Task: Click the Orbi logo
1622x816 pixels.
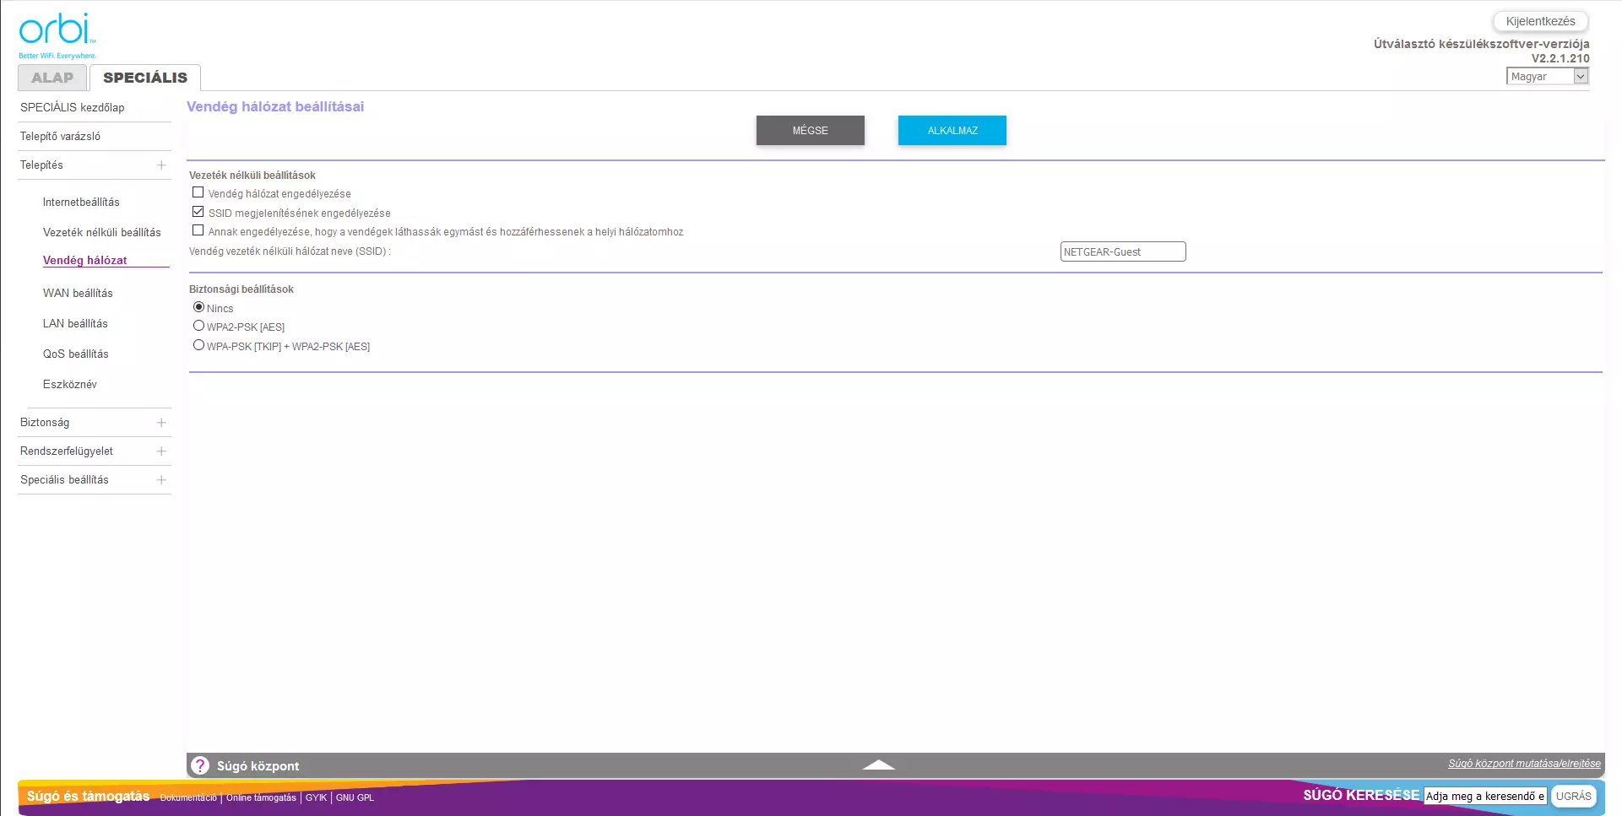Action: (x=57, y=35)
